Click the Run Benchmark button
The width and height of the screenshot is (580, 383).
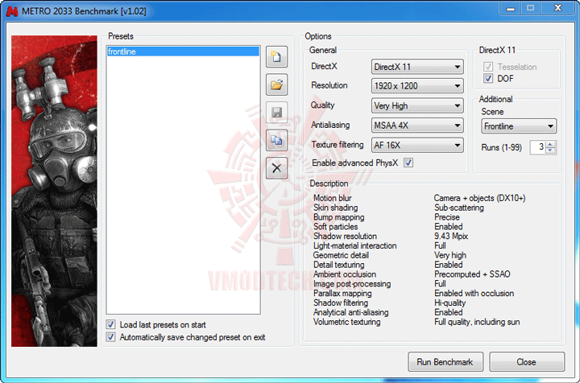pyautogui.click(x=445, y=362)
